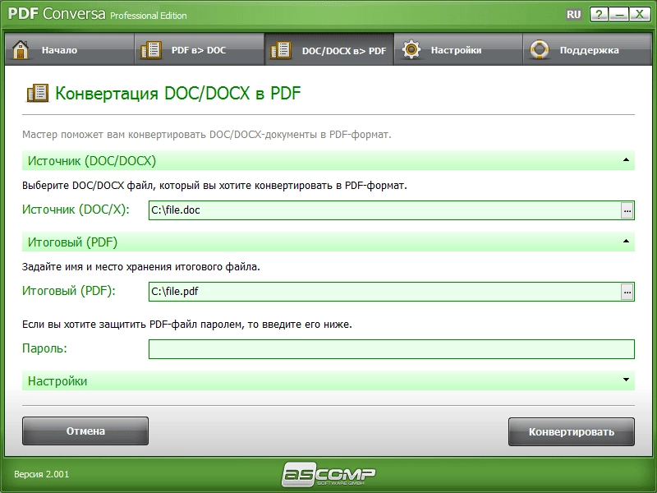This screenshot has height=493, width=657.
Task: Click the Конвертировать button
Action: [572, 431]
